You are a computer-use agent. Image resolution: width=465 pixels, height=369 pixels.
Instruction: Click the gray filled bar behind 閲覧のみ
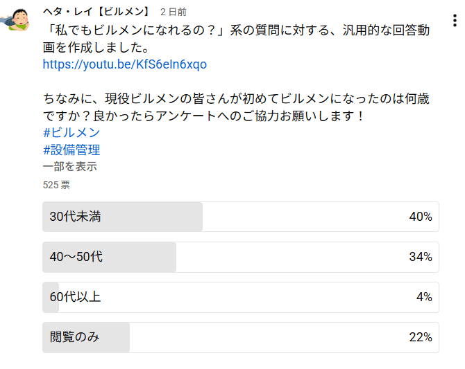click(115, 337)
